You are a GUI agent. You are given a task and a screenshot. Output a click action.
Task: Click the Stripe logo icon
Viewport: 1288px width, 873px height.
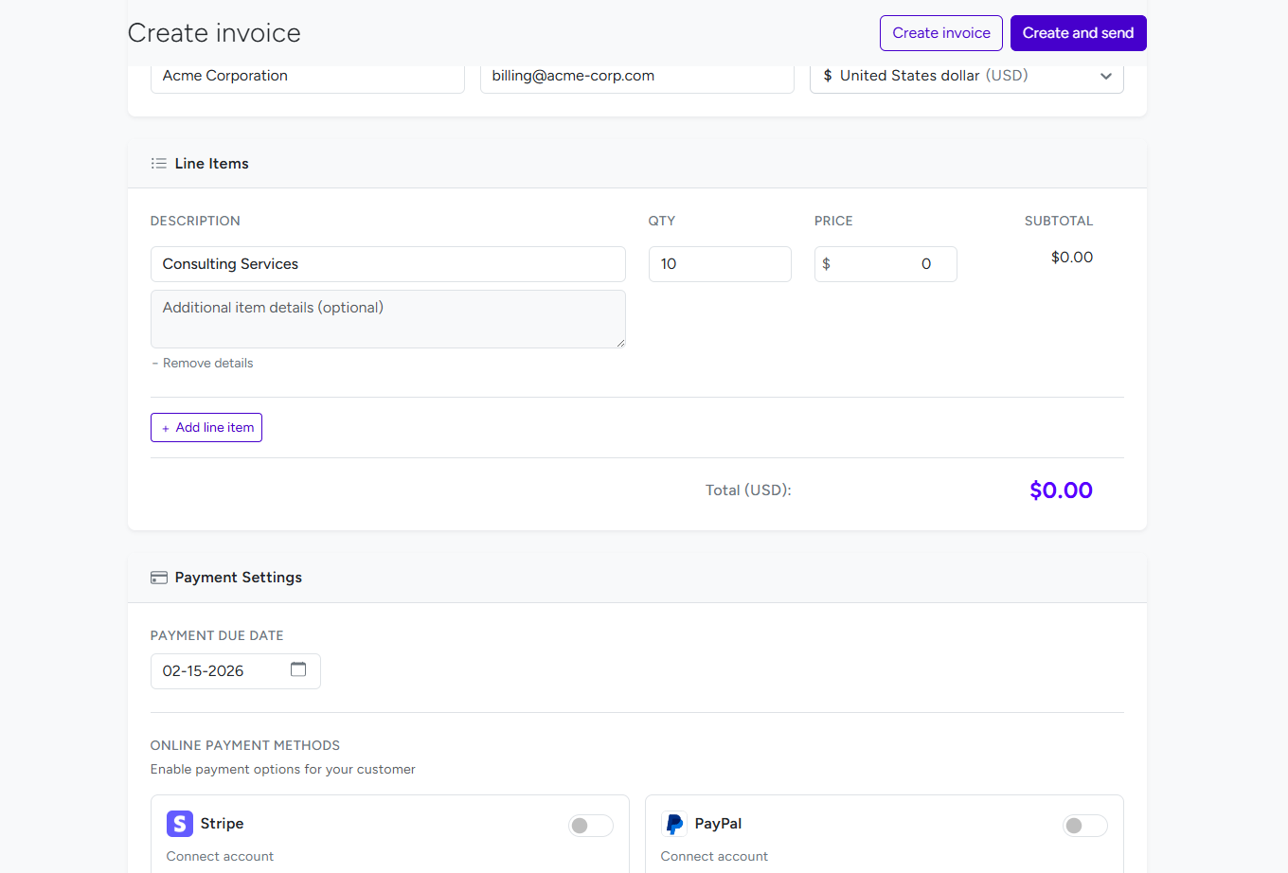click(179, 824)
